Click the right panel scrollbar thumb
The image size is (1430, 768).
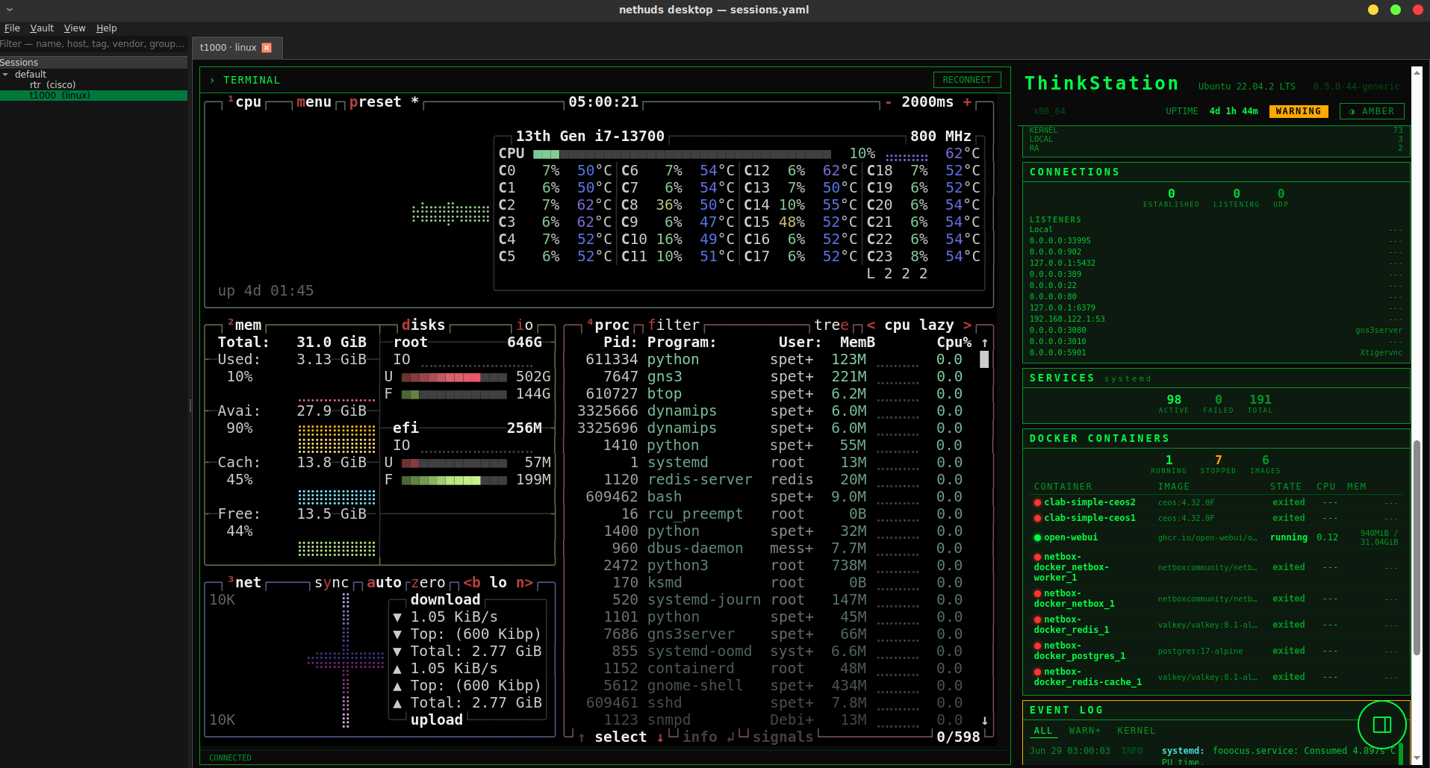1416,549
